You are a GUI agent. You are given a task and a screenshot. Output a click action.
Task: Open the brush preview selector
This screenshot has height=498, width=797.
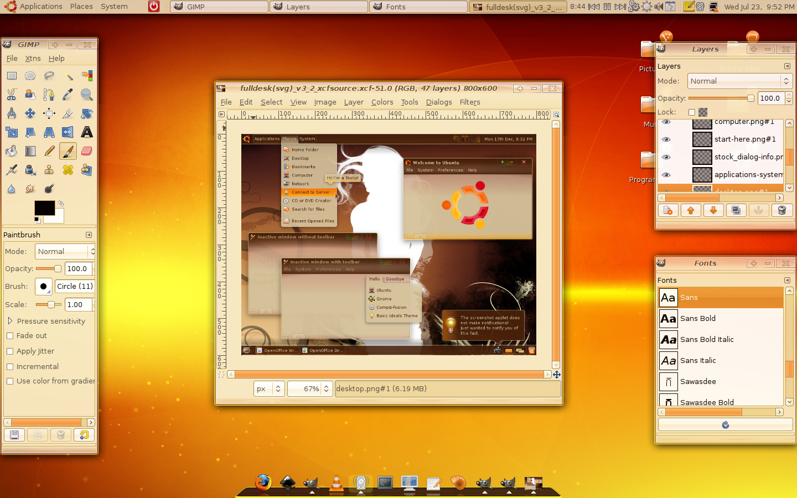[43, 287]
